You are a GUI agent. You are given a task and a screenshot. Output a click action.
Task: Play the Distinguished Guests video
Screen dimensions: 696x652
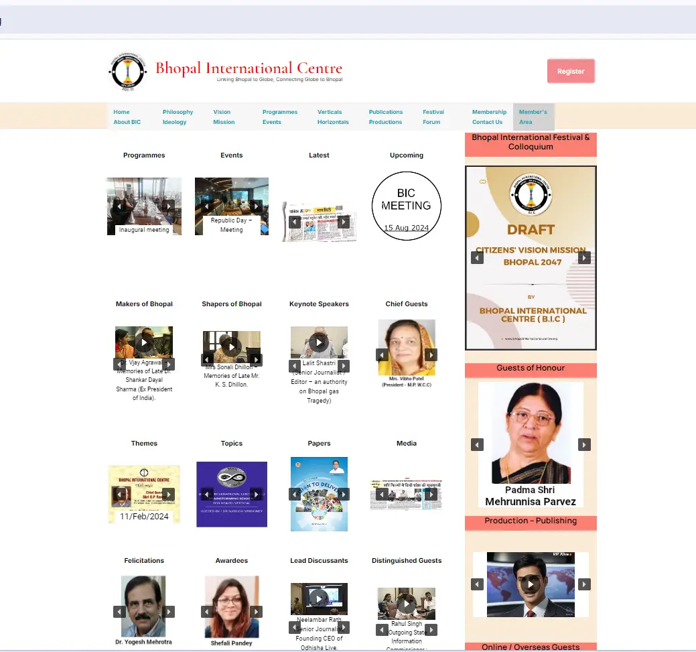point(407,604)
